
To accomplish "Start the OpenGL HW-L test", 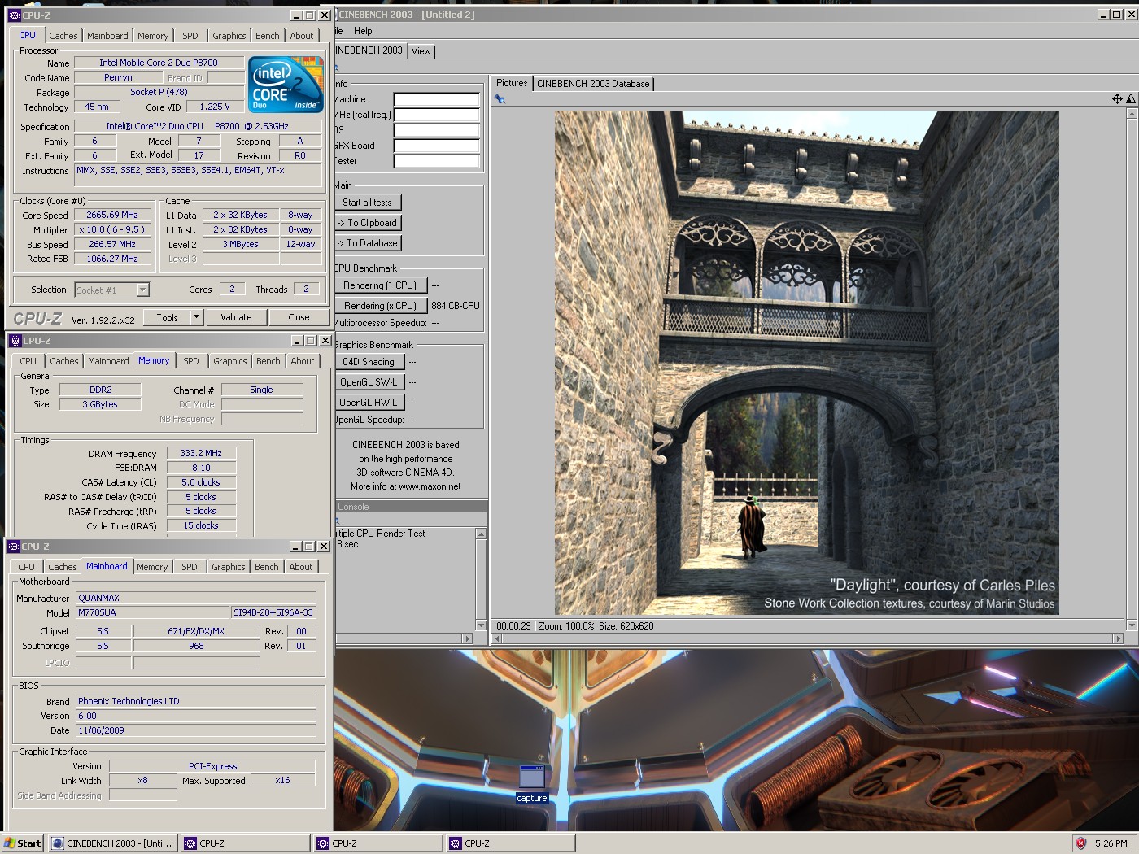I will pos(368,403).
